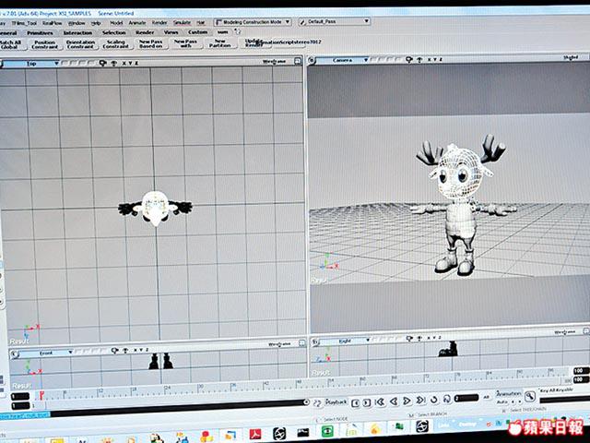The image size is (590, 443).
Task: Open Wireframe display mode menu in Top viewport
Action: (274, 62)
